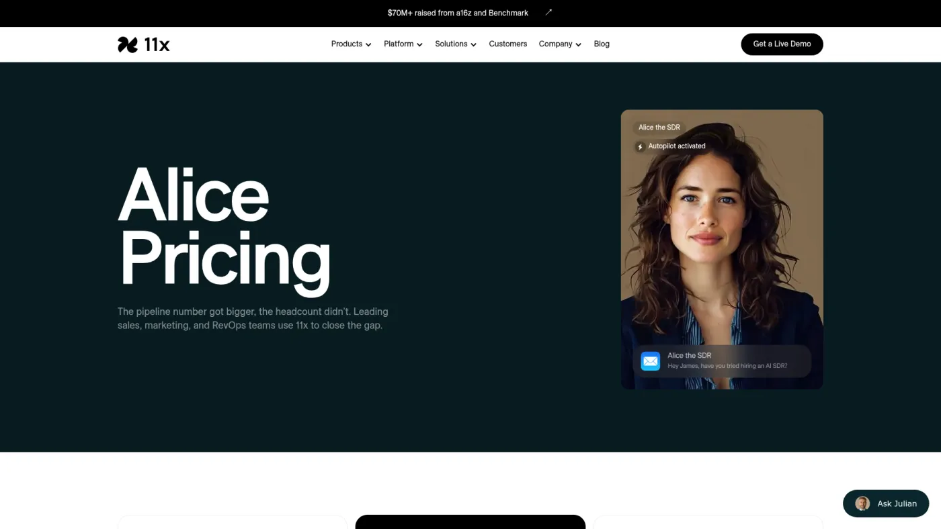The image size is (941, 529).
Task: Click Julian's avatar in the chat widget
Action: coord(862,503)
